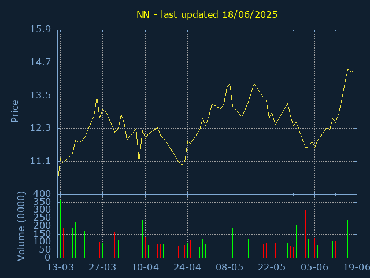
Task: Click the final price peak near 14.5
Action: click(x=347, y=69)
